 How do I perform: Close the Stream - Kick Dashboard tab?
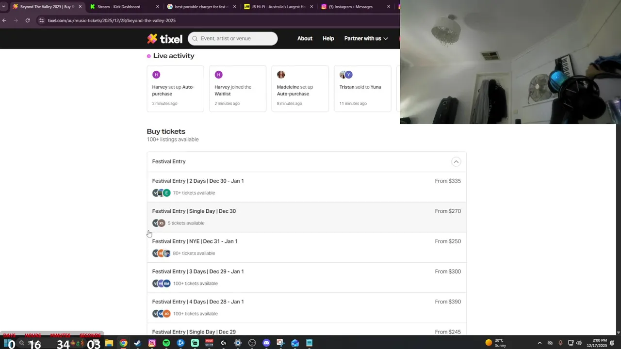point(157,7)
